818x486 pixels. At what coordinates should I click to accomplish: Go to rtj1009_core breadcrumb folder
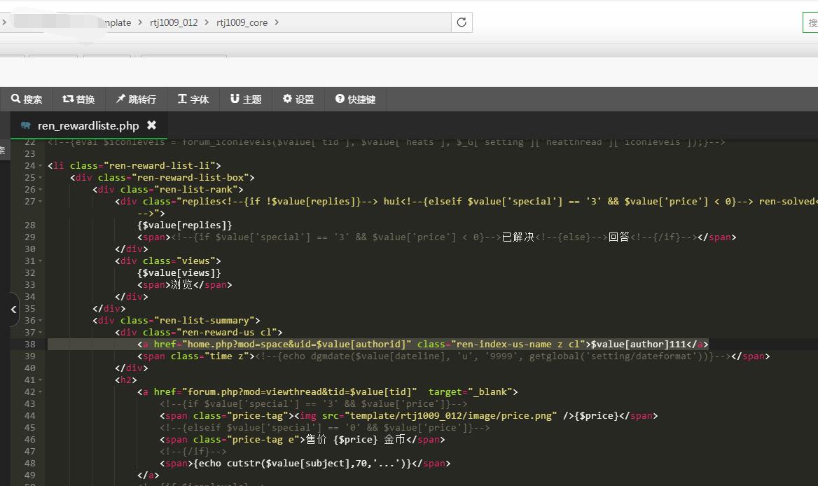tap(242, 22)
